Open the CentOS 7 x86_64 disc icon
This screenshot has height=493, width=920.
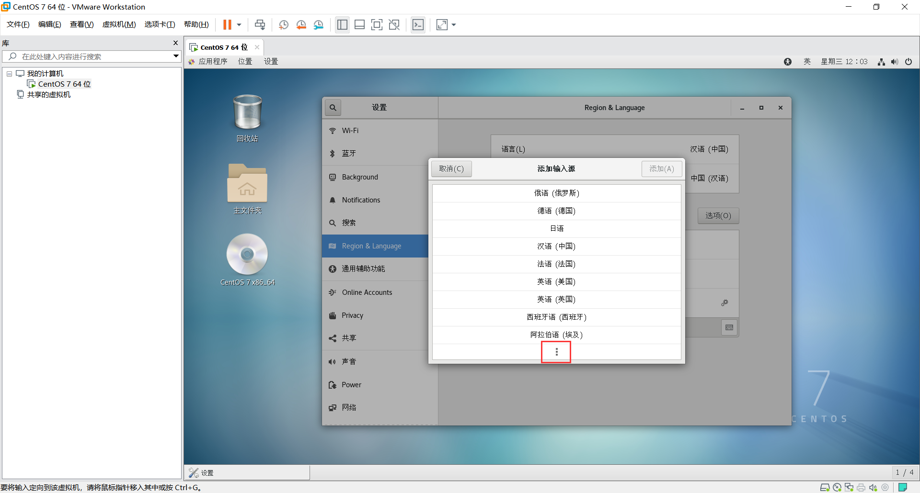pyautogui.click(x=247, y=259)
